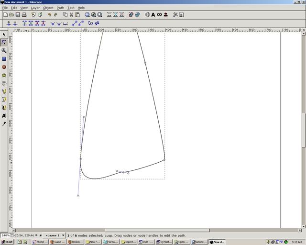Print the document
This screenshot has height=245, width=306.
pyautogui.click(x=24, y=15)
